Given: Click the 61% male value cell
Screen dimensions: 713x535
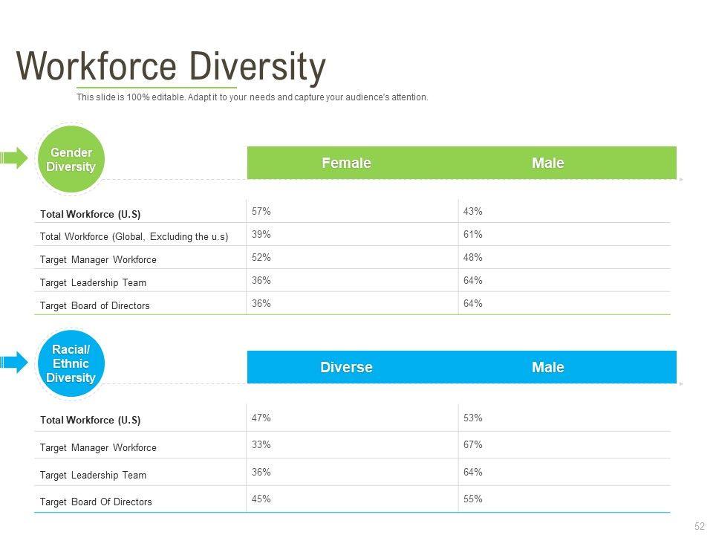Looking at the screenshot, I should [473, 235].
